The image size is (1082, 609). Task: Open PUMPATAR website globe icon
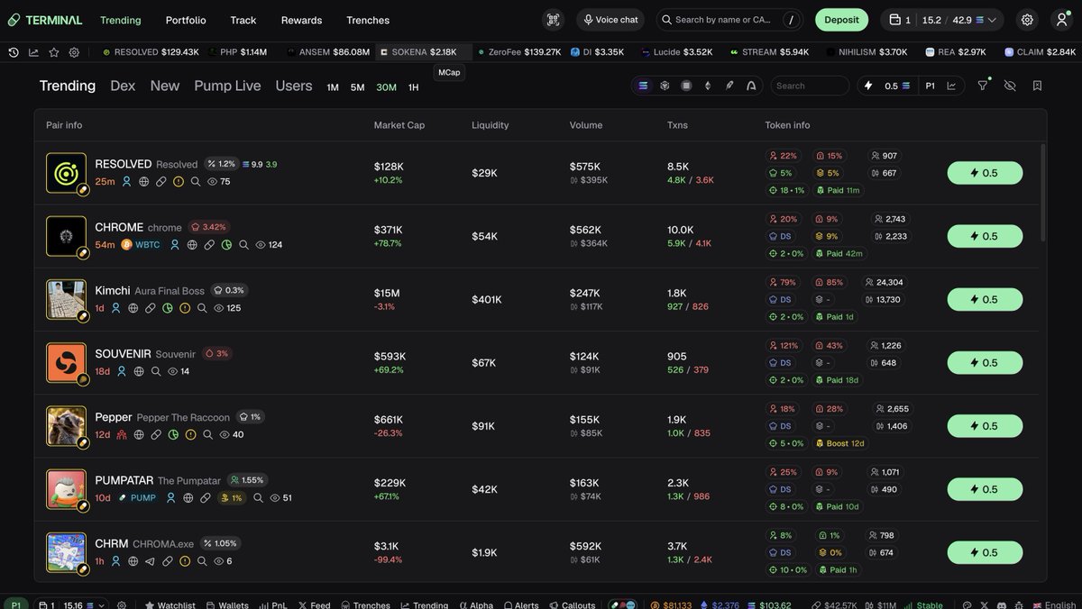(x=188, y=497)
